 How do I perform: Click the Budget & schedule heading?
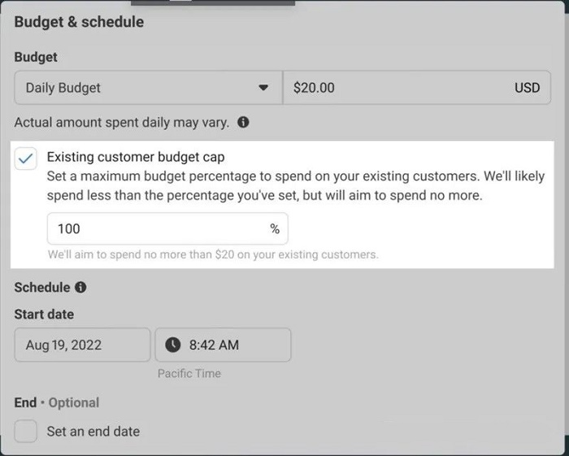(x=79, y=22)
